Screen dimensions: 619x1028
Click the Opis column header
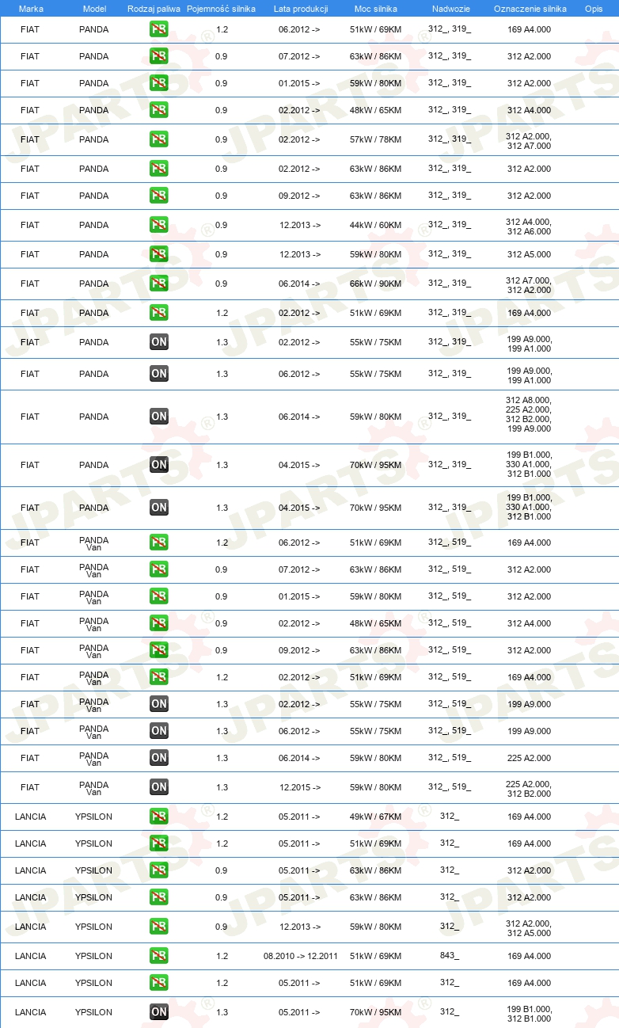point(594,9)
